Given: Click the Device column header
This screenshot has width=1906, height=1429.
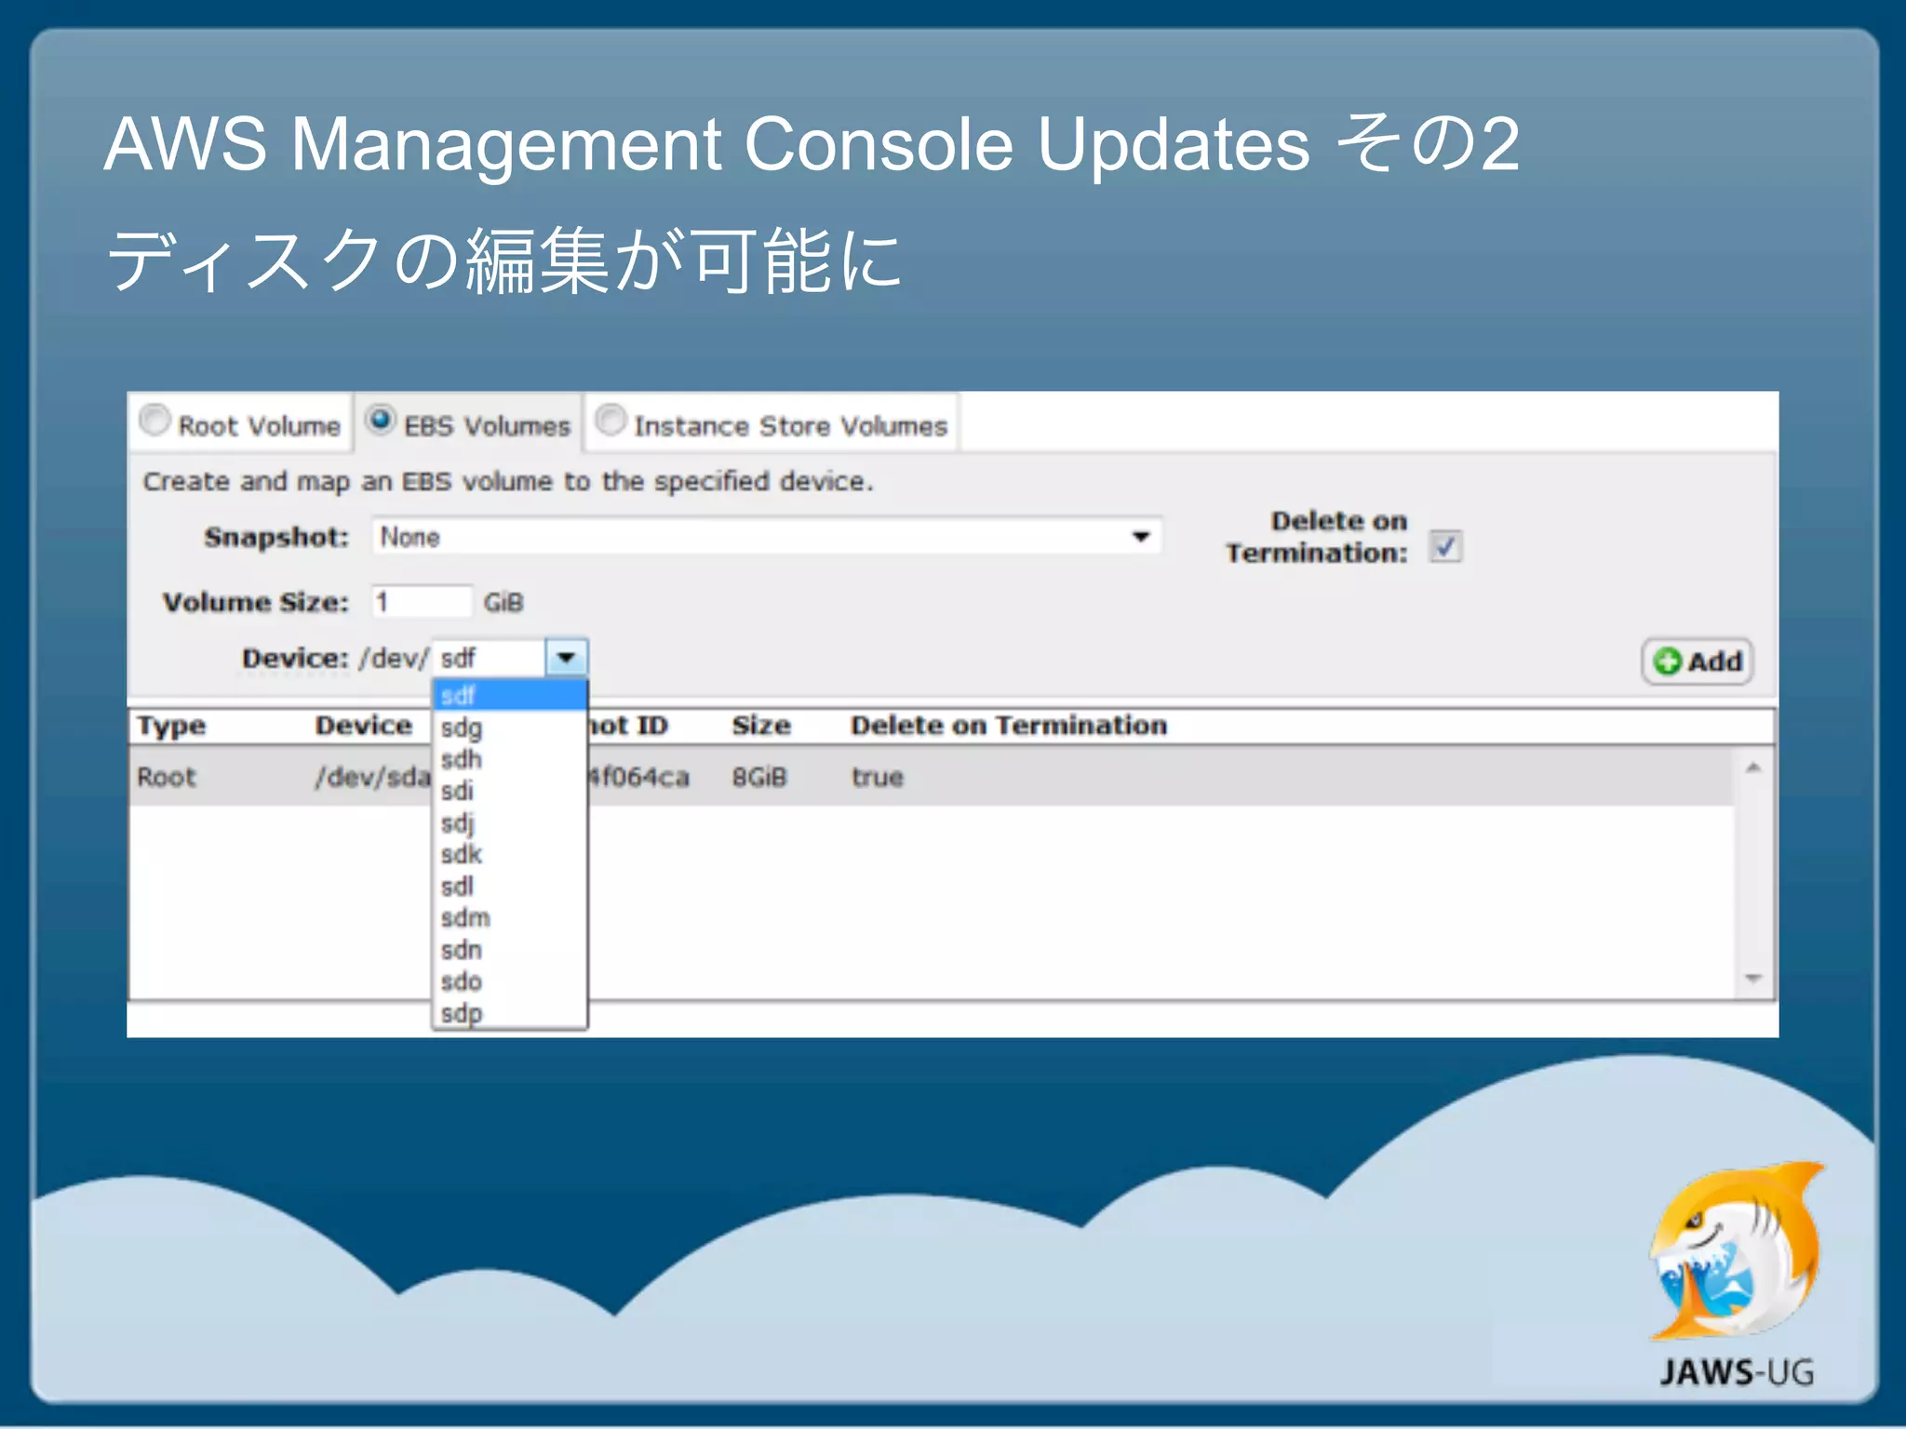Looking at the screenshot, I should [x=363, y=726].
